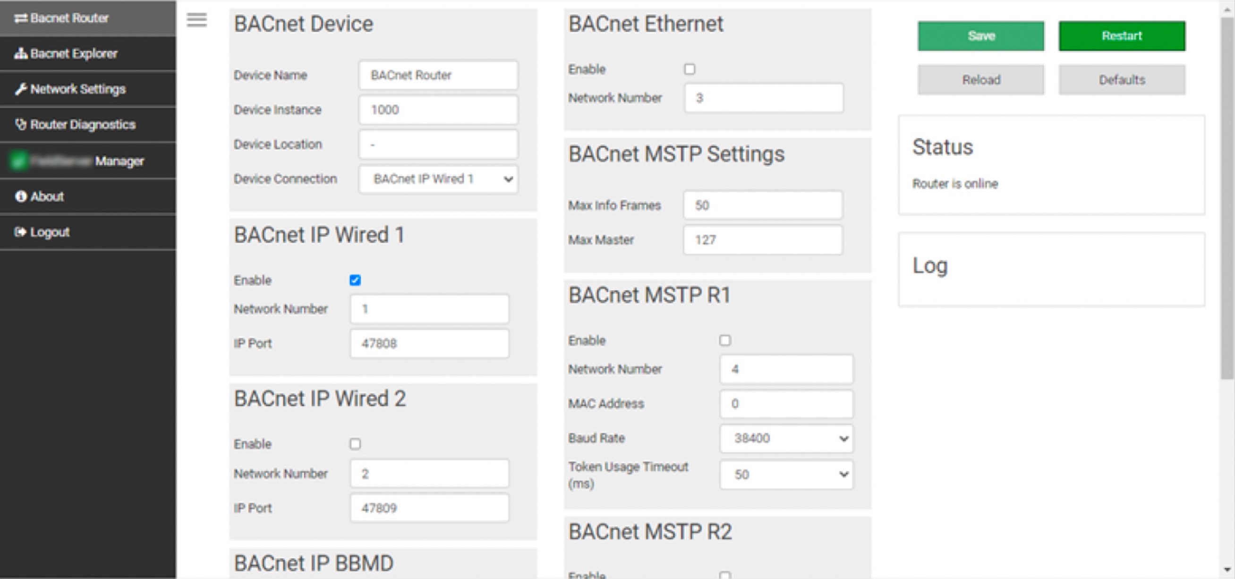Enable the BACnet Ethernet interface

click(690, 69)
